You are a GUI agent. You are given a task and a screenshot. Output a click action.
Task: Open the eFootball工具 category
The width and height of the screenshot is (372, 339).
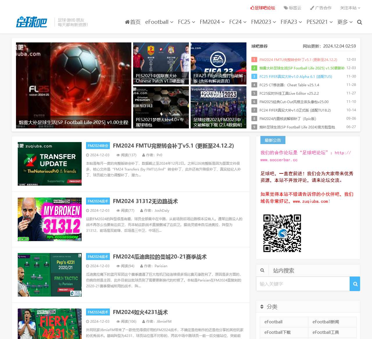(332, 332)
